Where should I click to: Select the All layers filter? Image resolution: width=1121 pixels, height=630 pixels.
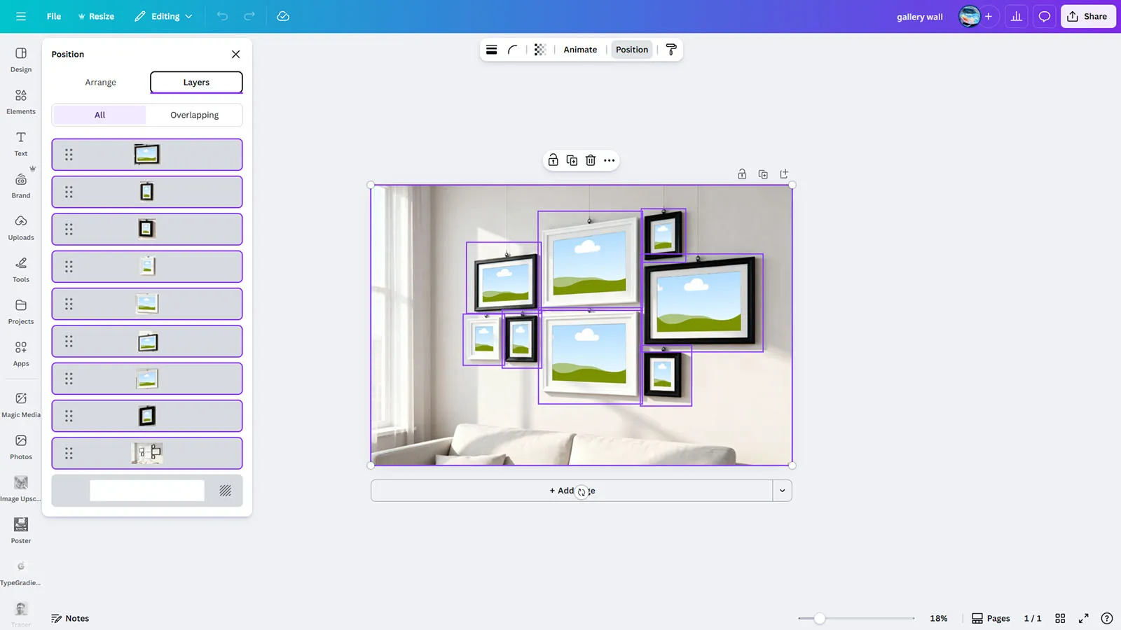tap(99, 115)
